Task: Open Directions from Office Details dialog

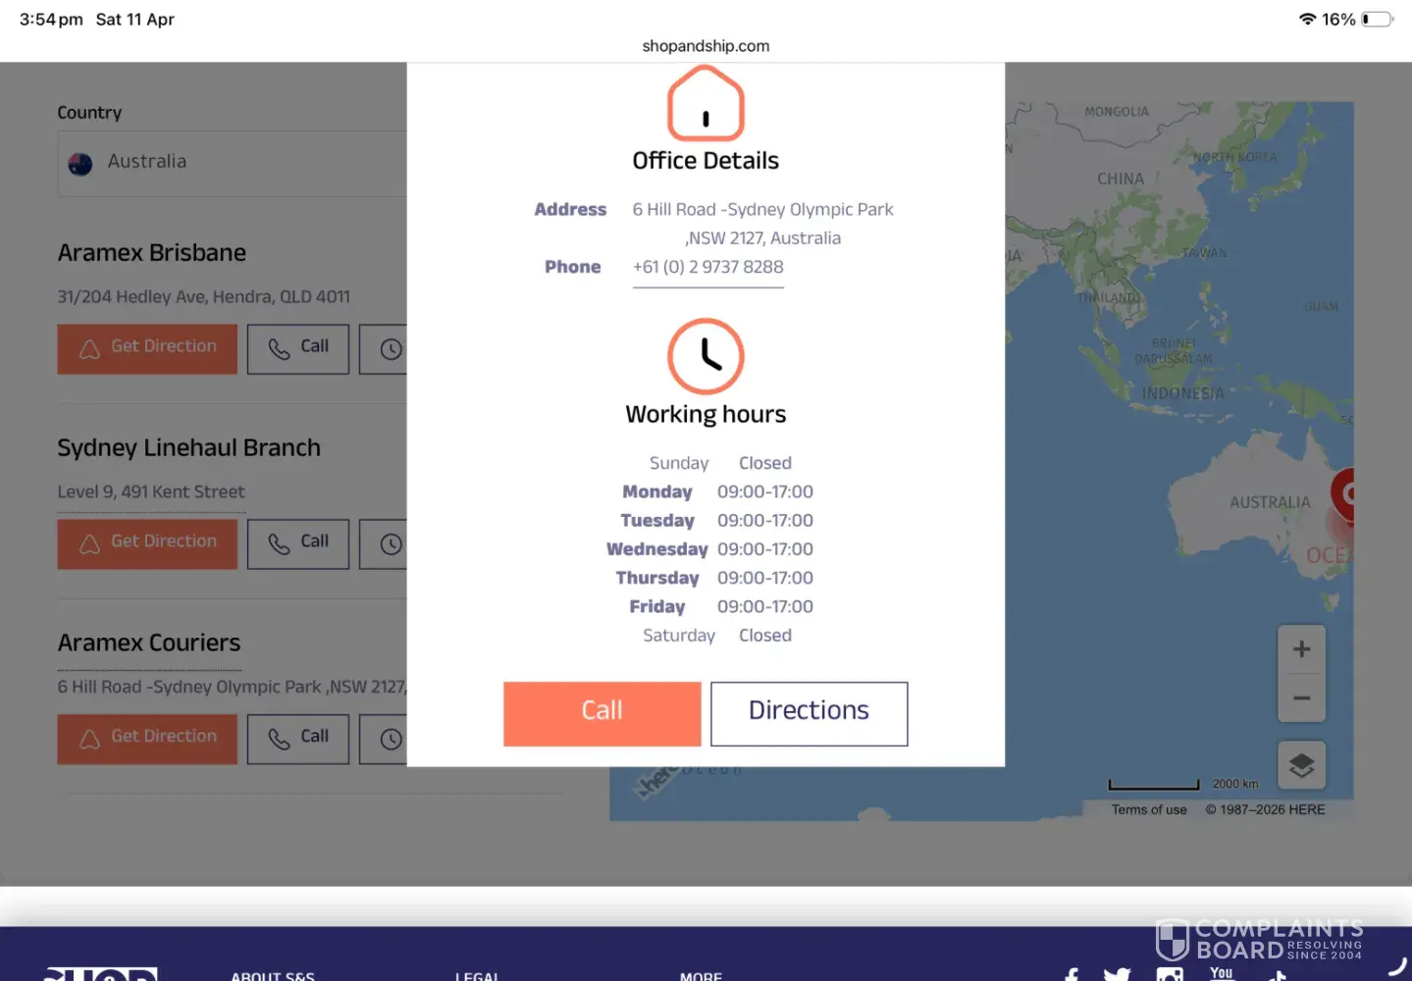Action: (809, 713)
